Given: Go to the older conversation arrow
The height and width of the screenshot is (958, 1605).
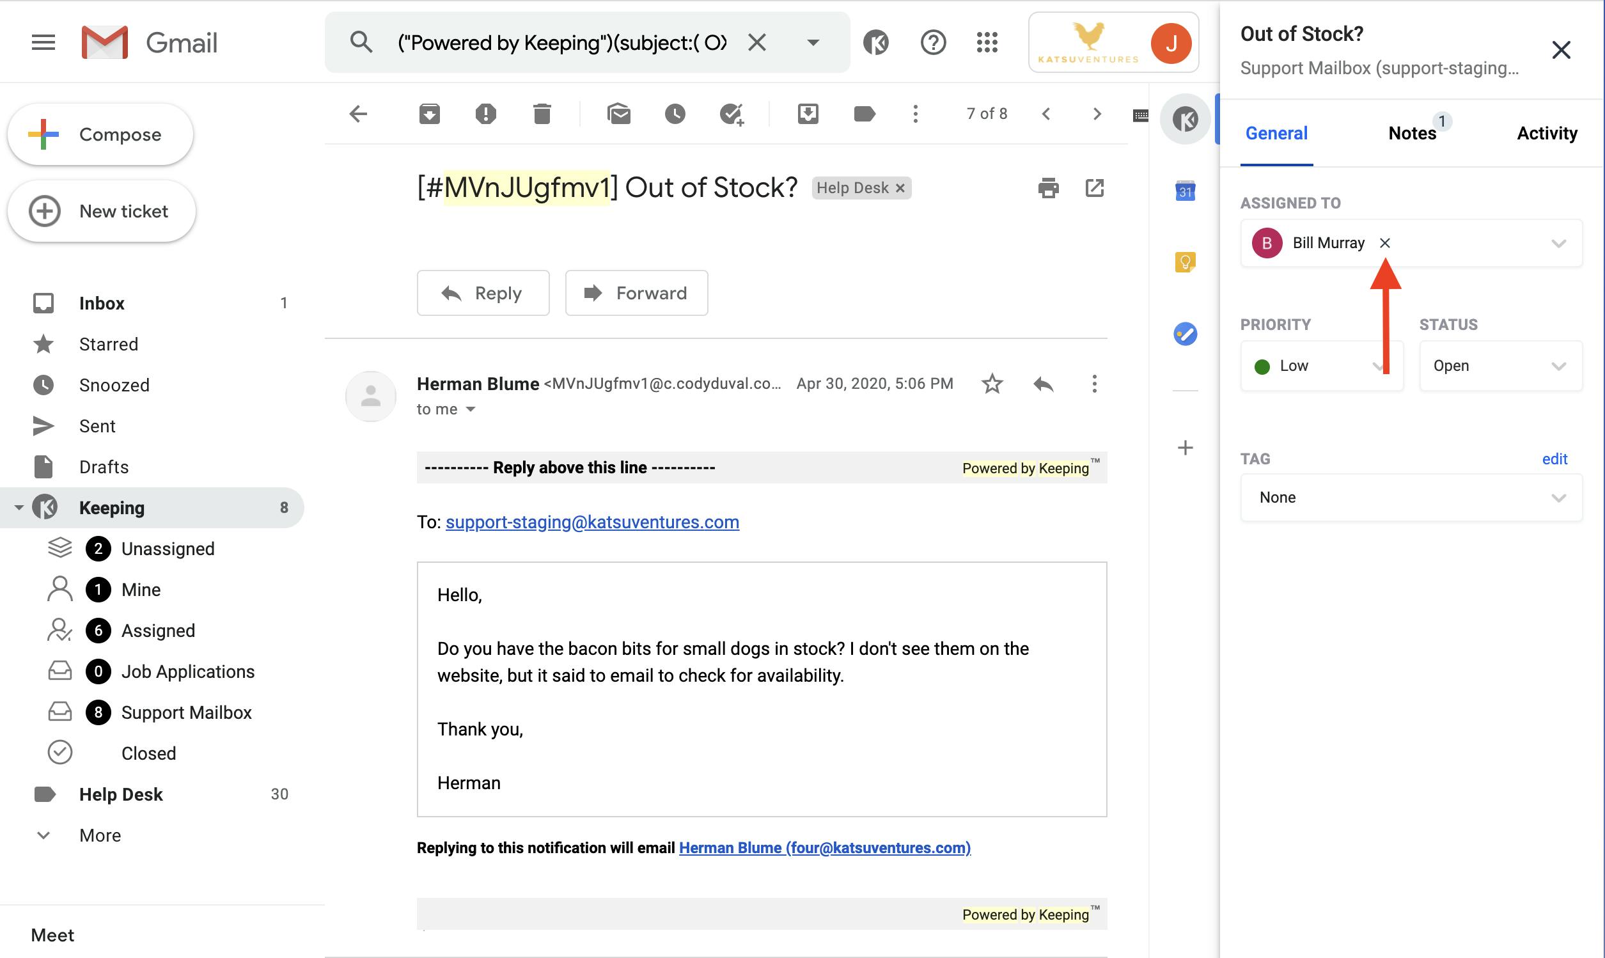Looking at the screenshot, I should (1097, 114).
